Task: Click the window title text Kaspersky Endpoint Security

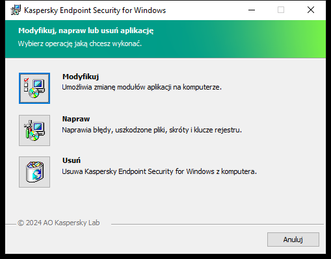Action: (95, 10)
